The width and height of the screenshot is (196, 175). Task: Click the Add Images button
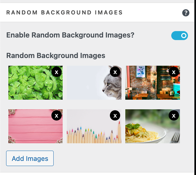(30, 158)
